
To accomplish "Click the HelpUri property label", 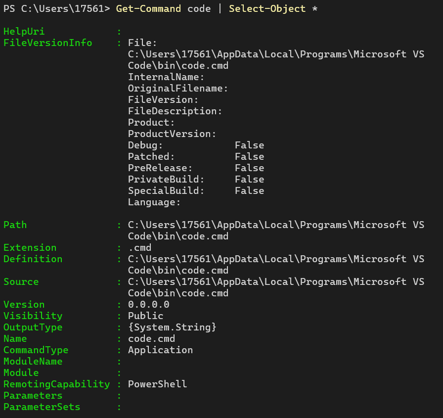I will 24,32.
